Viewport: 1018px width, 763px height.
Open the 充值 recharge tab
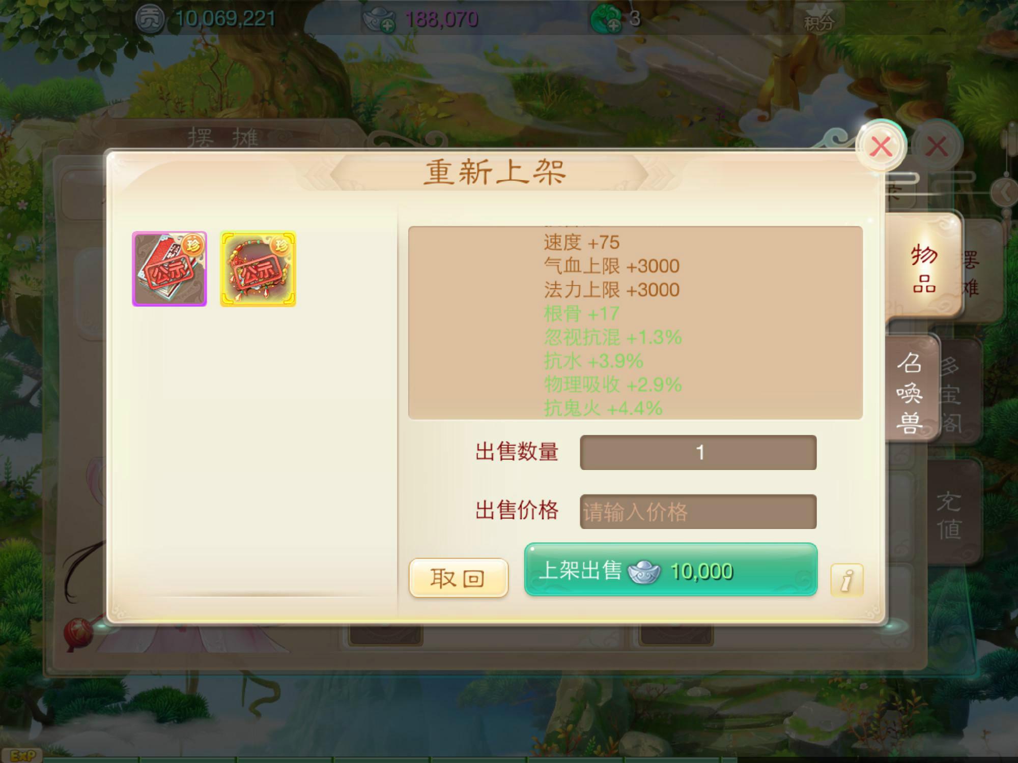pyautogui.click(x=950, y=515)
